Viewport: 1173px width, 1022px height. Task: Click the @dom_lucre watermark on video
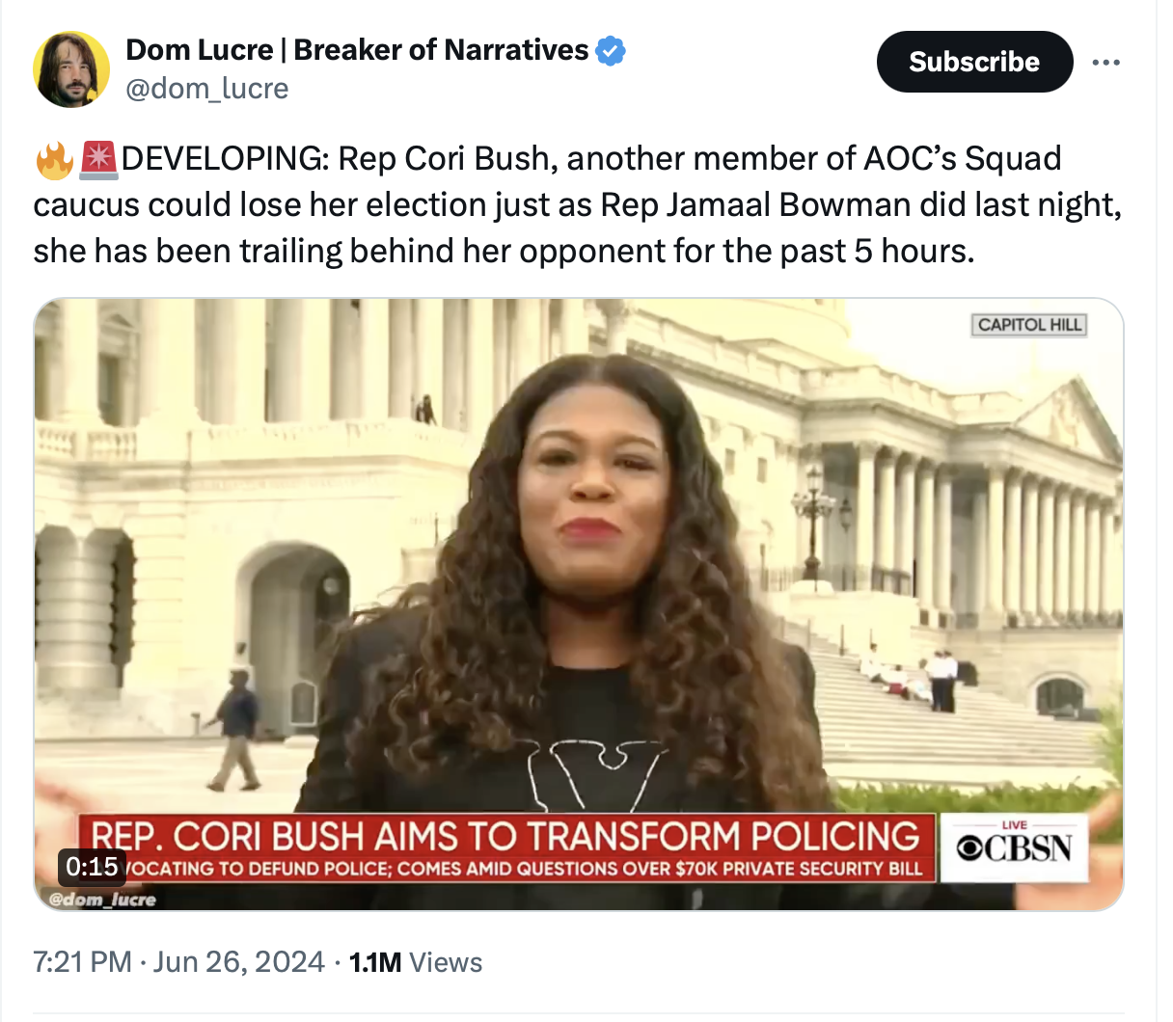pyautogui.click(x=102, y=899)
